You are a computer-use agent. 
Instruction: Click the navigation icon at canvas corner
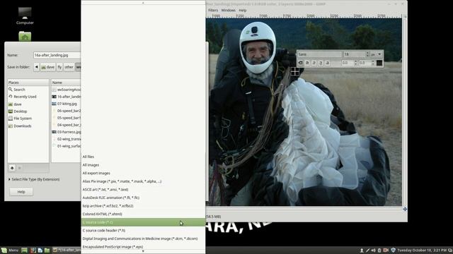click(405, 209)
